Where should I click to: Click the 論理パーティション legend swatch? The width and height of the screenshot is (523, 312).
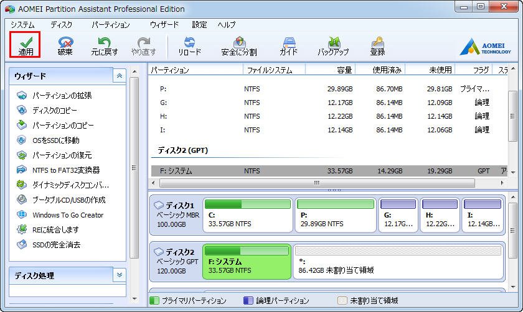pyautogui.click(x=248, y=300)
